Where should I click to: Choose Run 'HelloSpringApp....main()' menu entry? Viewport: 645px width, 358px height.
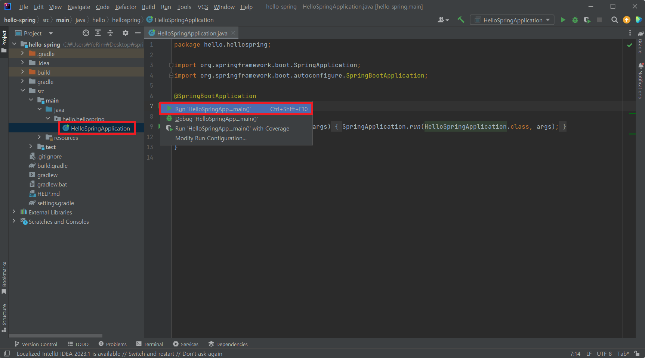[236, 109]
